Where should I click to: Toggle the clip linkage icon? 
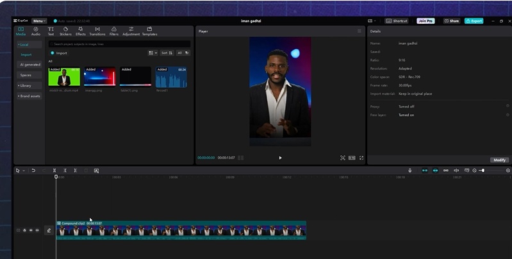click(x=446, y=171)
